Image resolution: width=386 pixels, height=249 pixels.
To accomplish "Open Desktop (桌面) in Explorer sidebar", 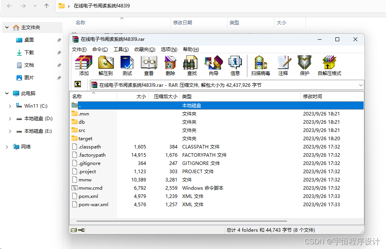I will [x=29, y=40].
